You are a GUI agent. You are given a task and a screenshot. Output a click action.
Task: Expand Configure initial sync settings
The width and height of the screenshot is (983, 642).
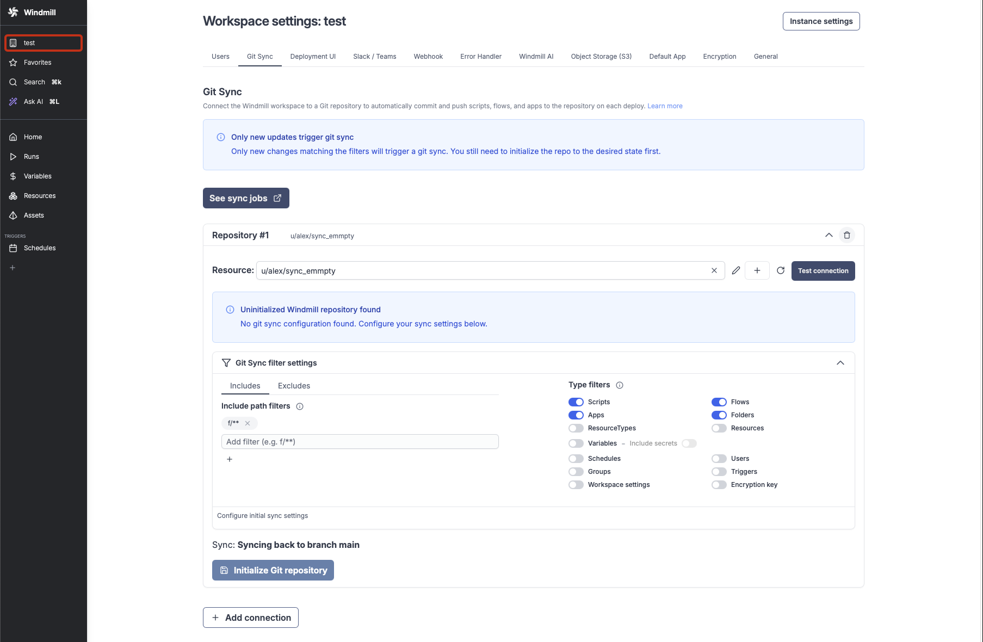point(262,515)
